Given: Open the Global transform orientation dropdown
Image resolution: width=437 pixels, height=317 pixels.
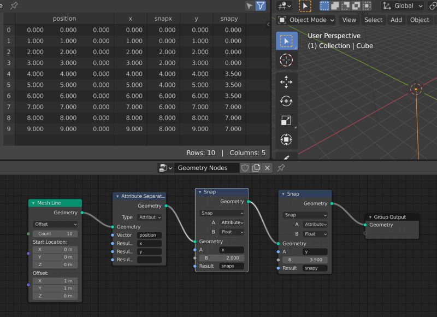Looking at the screenshot, I should coord(403,6).
